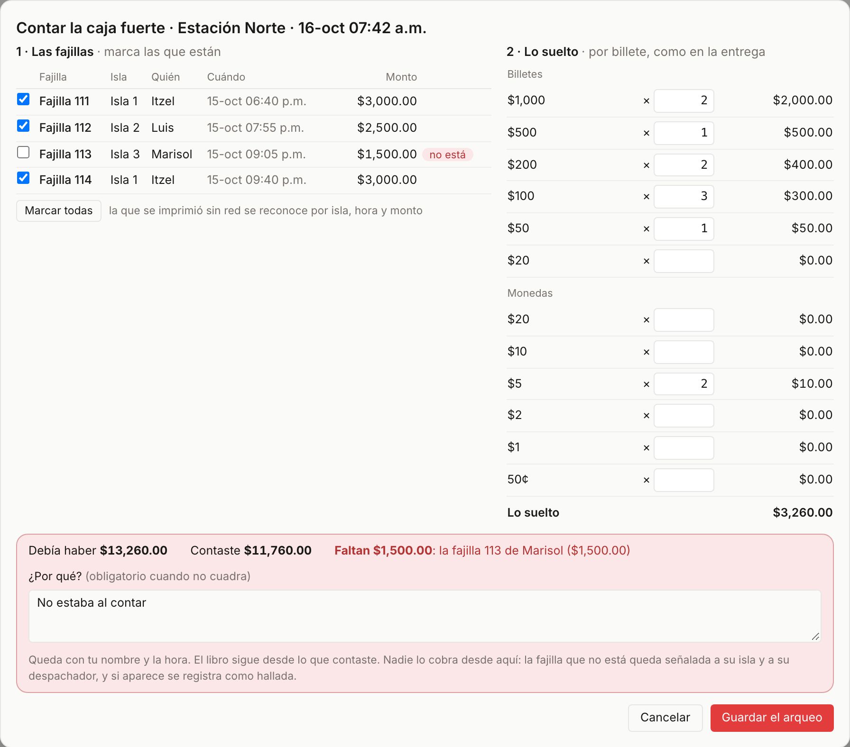The image size is (850, 747).
Task: Click the $200 billetes quantity field
Action: coord(684,165)
